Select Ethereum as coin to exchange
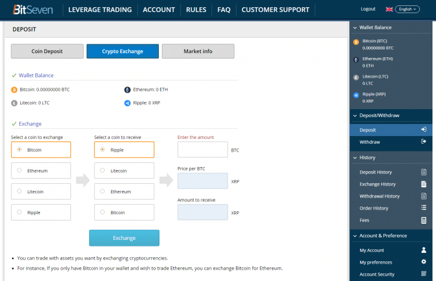This screenshot has width=436, height=281. 41,171
